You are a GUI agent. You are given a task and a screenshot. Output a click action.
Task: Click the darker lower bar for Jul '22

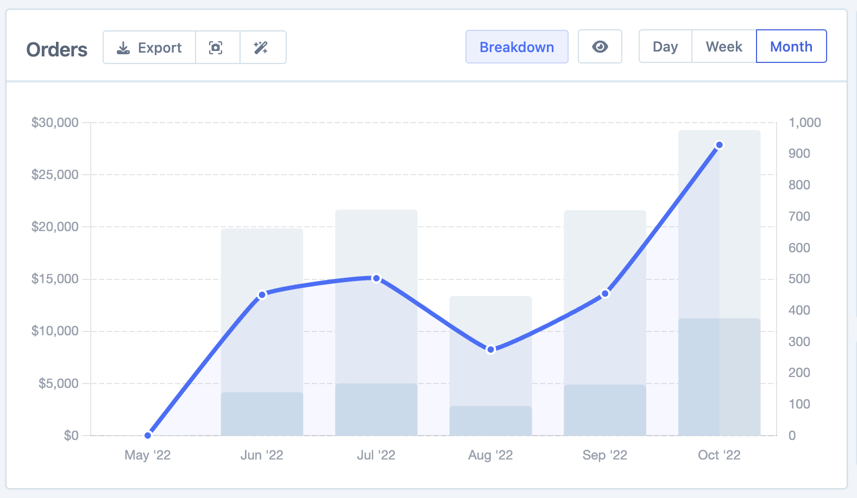(376, 410)
